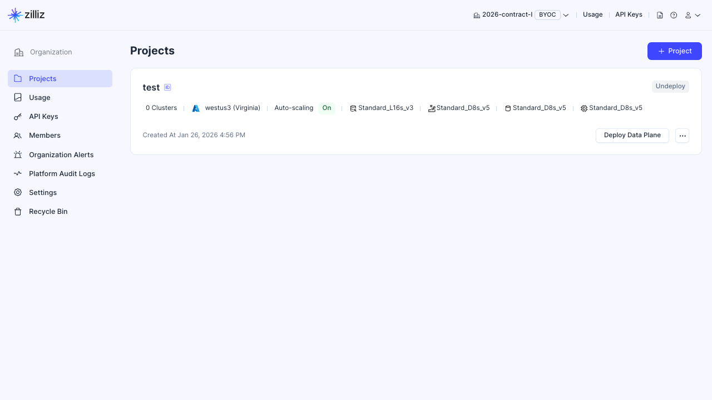The width and height of the screenshot is (712, 400).
Task: Open the test project title
Action: coord(151,87)
